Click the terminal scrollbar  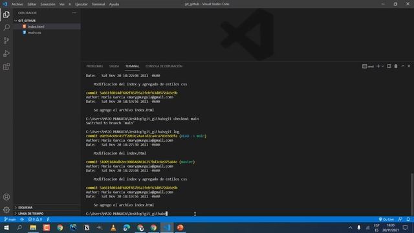click(x=412, y=194)
